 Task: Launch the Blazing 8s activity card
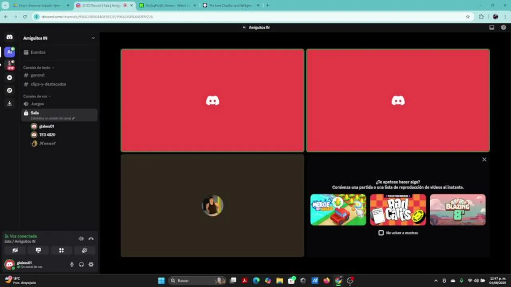point(458,210)
